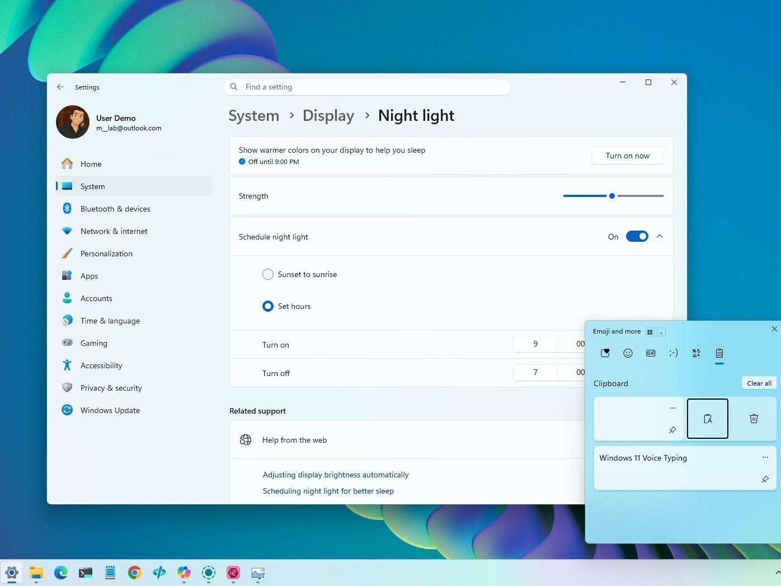Open the Turn on hour picker
The image size is (781, 586).
click(535, 344)
